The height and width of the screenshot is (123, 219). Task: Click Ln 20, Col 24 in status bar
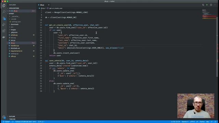176,122
